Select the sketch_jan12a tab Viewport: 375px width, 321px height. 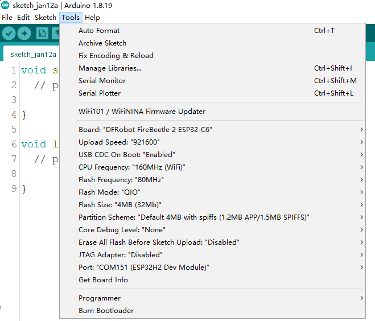tap(33, 54)
